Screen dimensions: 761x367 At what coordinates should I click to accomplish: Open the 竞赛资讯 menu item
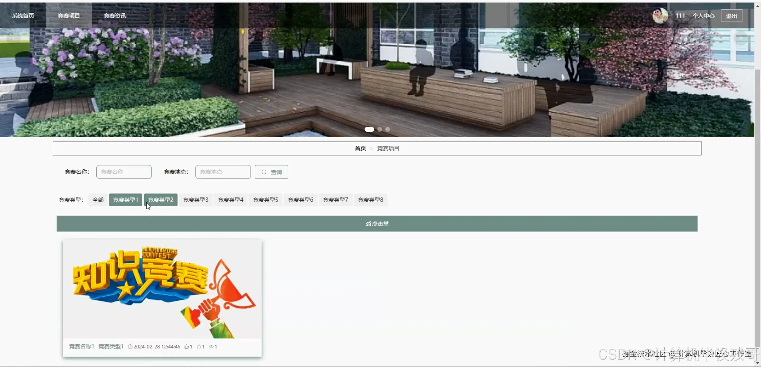115,15
